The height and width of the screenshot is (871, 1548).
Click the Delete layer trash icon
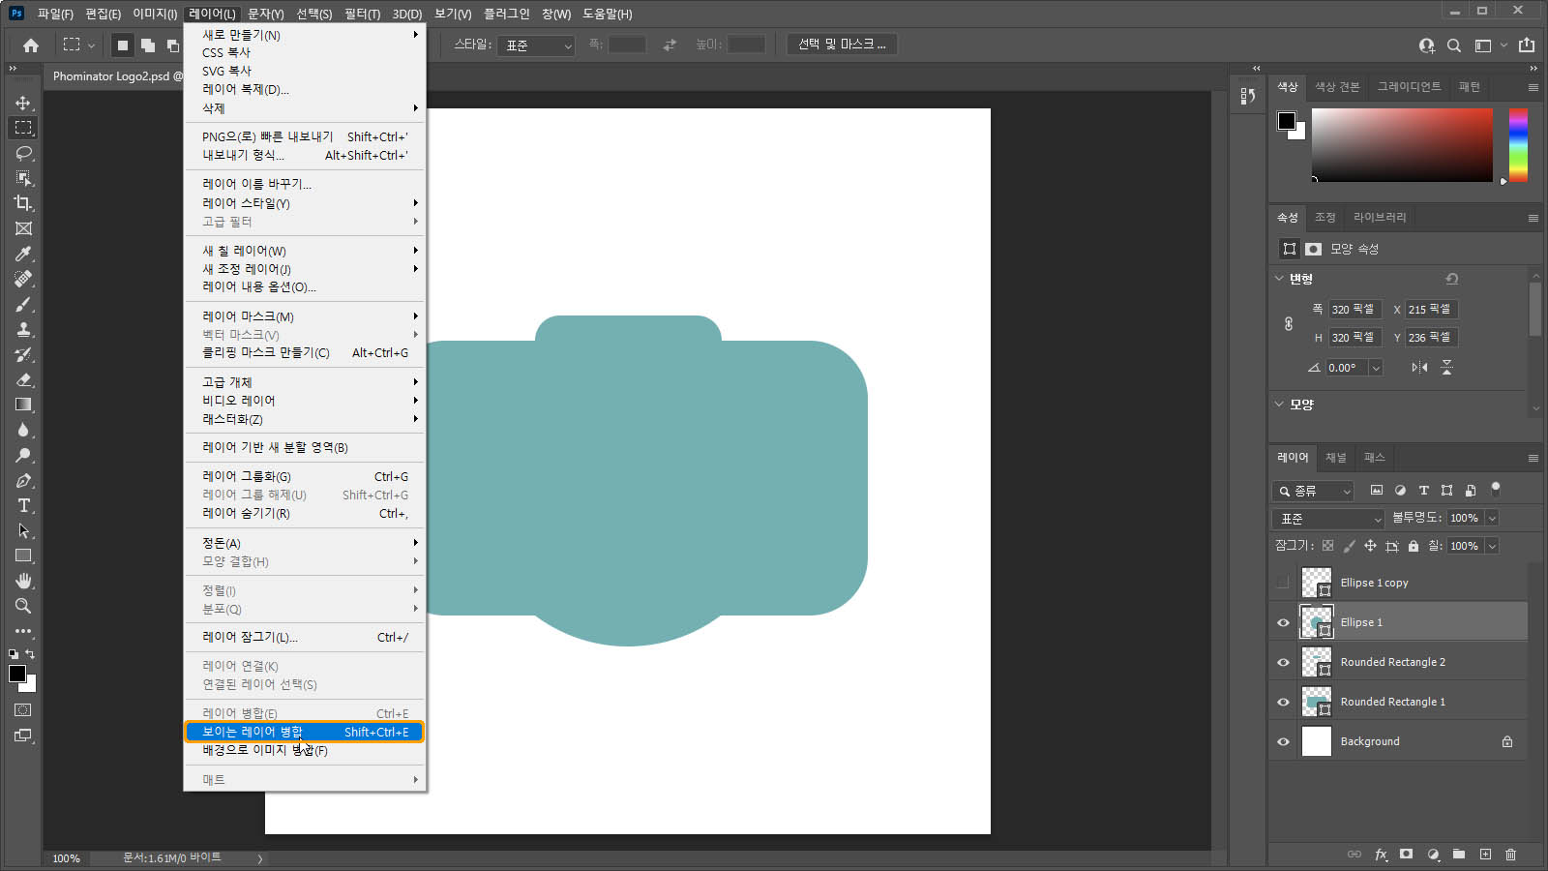(x=1511, y=855)
